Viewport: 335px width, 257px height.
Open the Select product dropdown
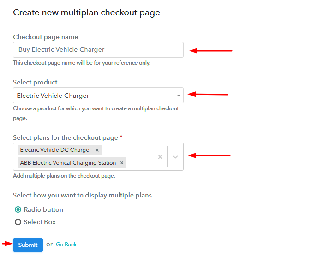coord(98,96)
